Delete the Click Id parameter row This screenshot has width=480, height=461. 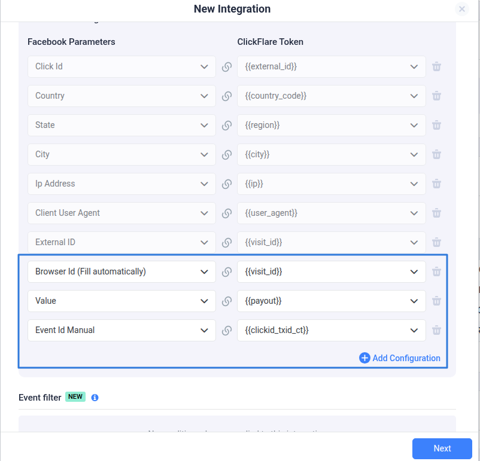[436, 66]
